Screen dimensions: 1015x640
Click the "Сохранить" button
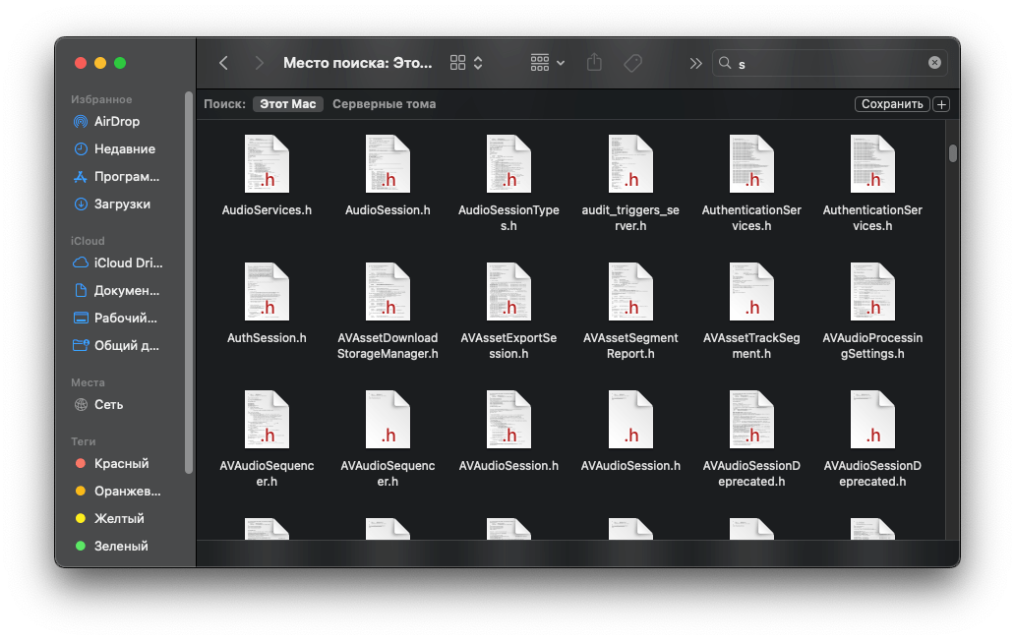[892, 104]
